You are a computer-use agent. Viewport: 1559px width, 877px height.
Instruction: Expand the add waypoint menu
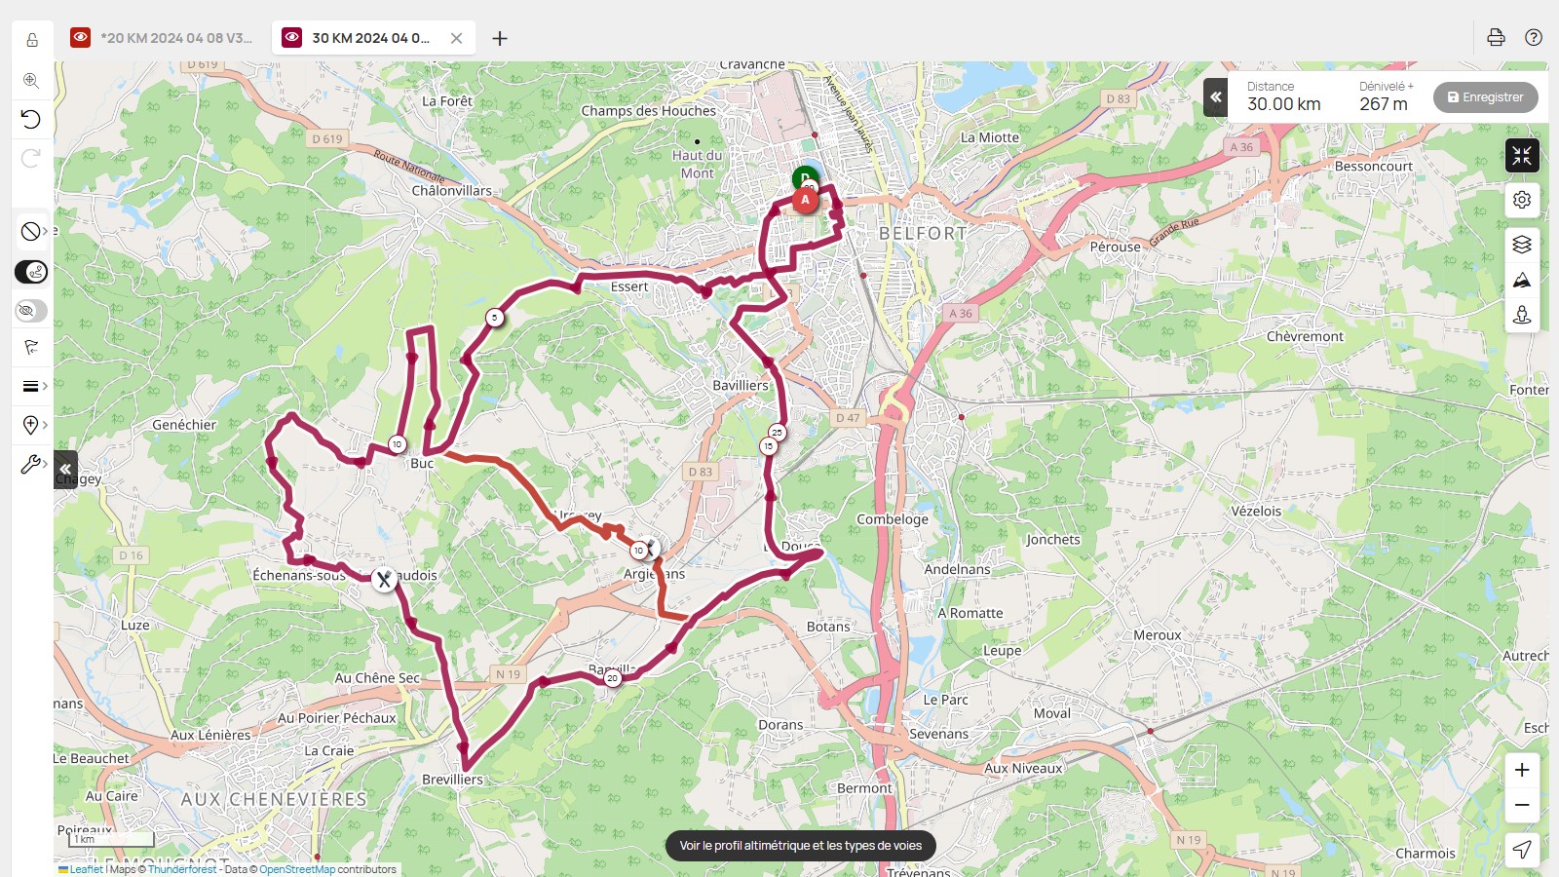[x=34, y=425]
